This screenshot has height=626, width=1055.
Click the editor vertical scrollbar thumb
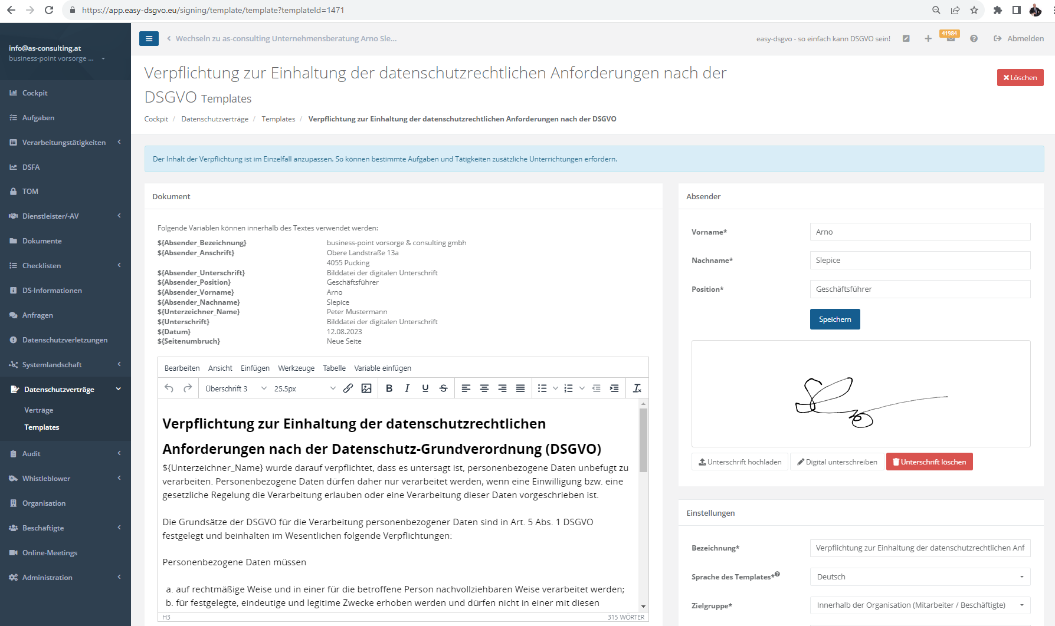tap(643, 440)
